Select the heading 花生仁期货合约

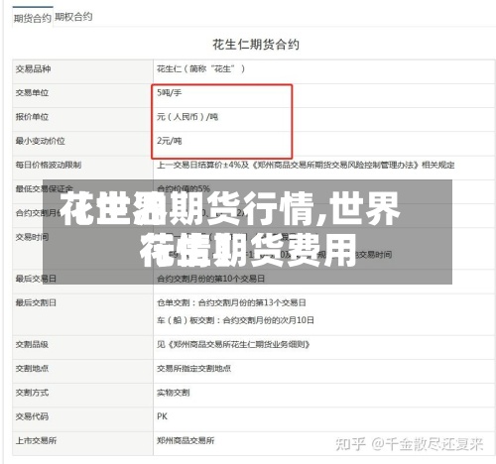point(256,45)
